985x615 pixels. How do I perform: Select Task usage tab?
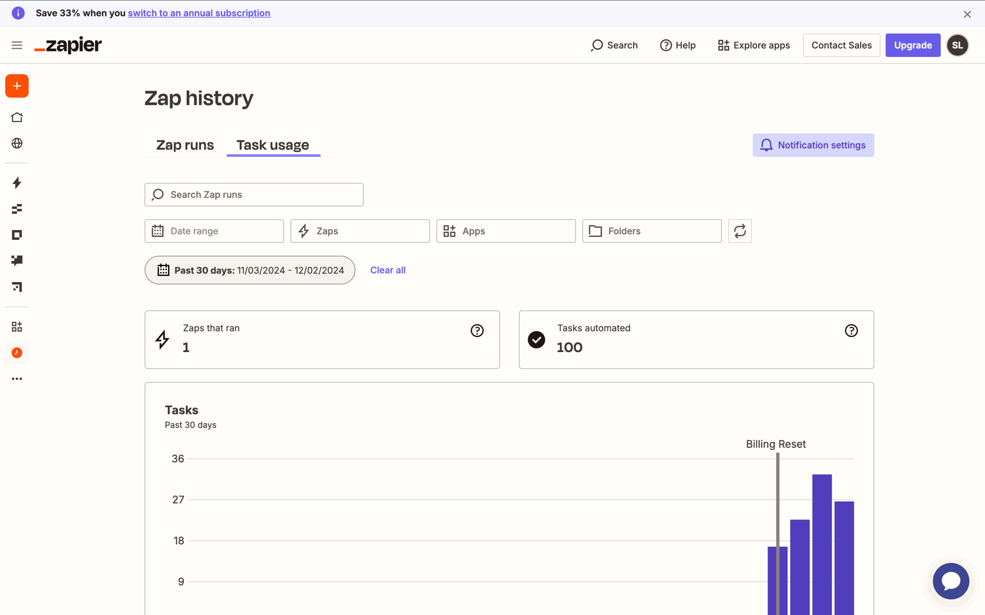pyautogui.click(x=273, y=145)
